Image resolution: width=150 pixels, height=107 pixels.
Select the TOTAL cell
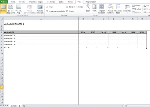tap(41, 47)
